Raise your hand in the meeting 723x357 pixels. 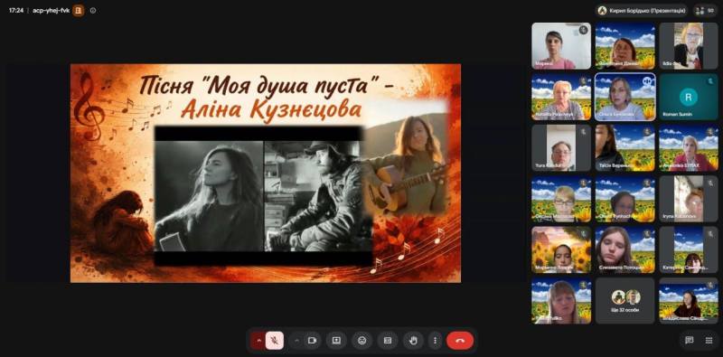[413, 341]
